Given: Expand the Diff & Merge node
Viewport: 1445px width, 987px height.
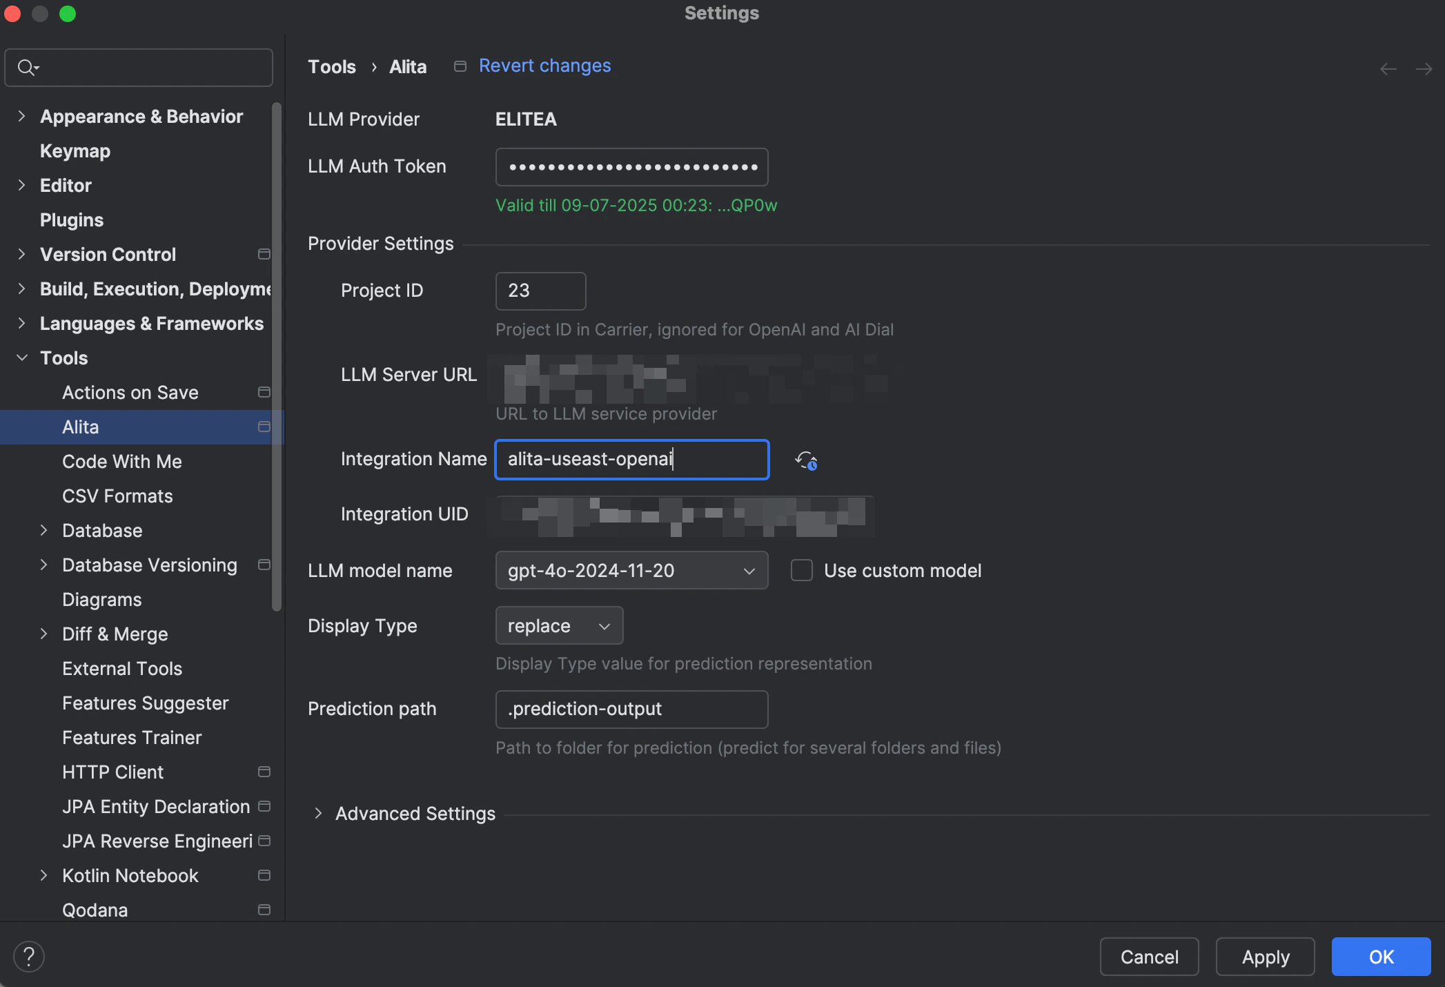Looking at the screenshot, I should [x=43, y=634].
